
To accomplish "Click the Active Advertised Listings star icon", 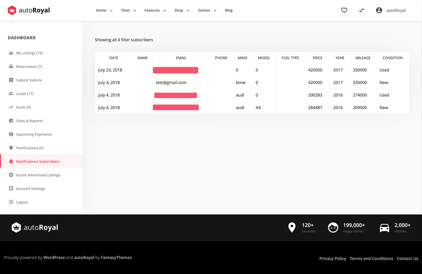I will point(11,175).
